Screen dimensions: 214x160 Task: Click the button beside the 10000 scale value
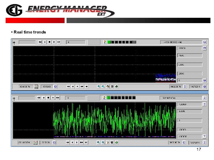coord(204,48)
